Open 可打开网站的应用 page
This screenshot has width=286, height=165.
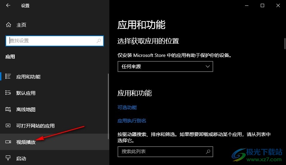coord(55,126)
